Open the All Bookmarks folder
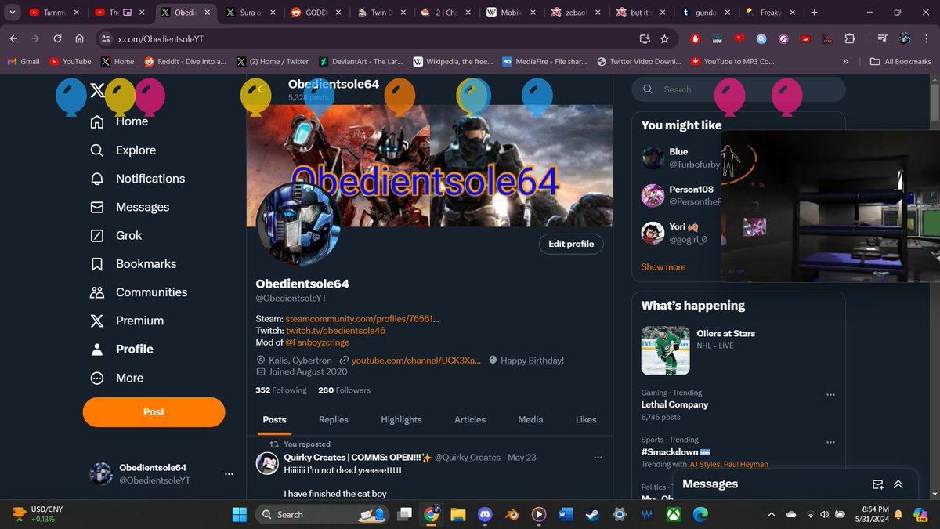The image size is (940, 529). pyautogui.click(x=902, y=61)
